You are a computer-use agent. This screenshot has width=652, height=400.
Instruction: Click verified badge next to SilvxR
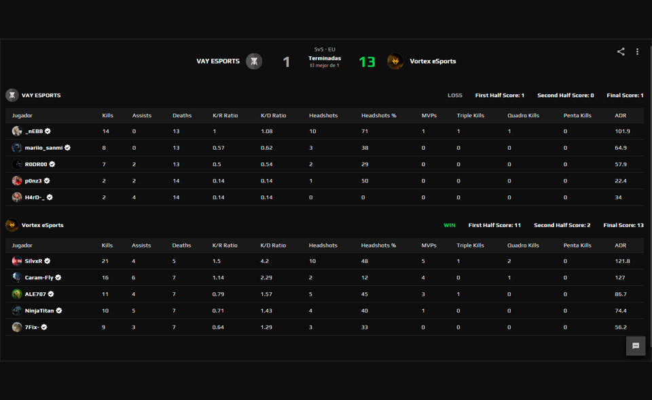[48, 261]
